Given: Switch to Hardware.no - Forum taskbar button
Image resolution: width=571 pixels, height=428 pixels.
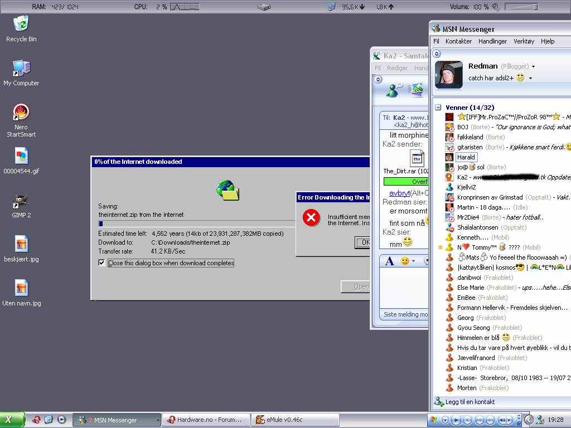Looking at the screenshot, I should (206, 420).
